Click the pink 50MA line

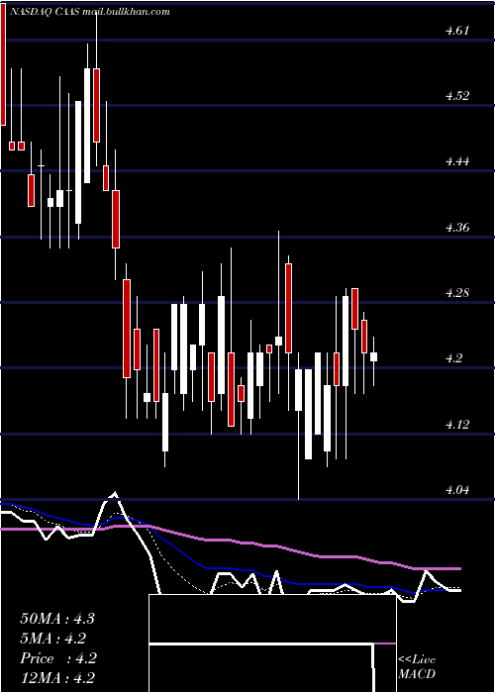230,542
